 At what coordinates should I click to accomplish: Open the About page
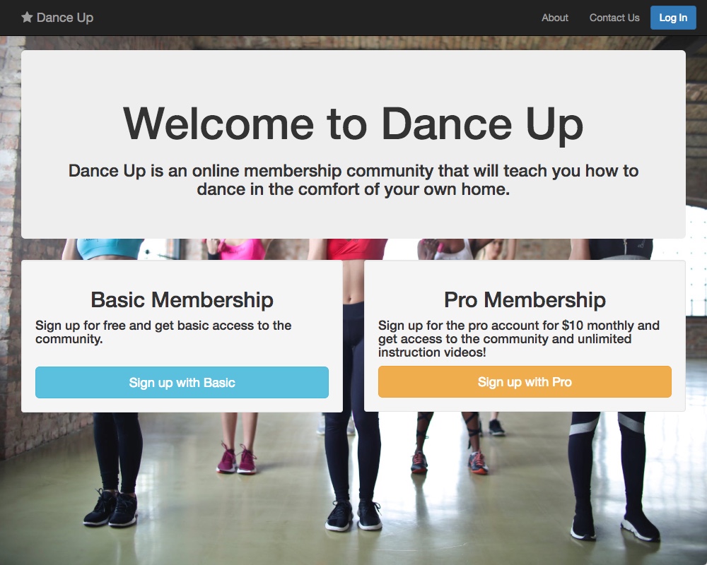(554, 18)
